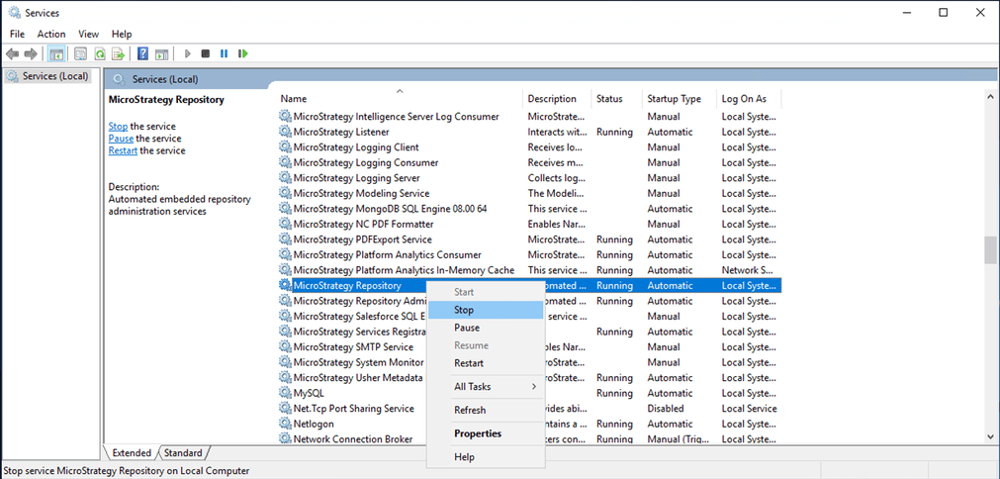Image resolution: width=1000 pixels, height=479 pixels.
Task: Click the Export List toolbar icon
Action: (x=118, y=54)
